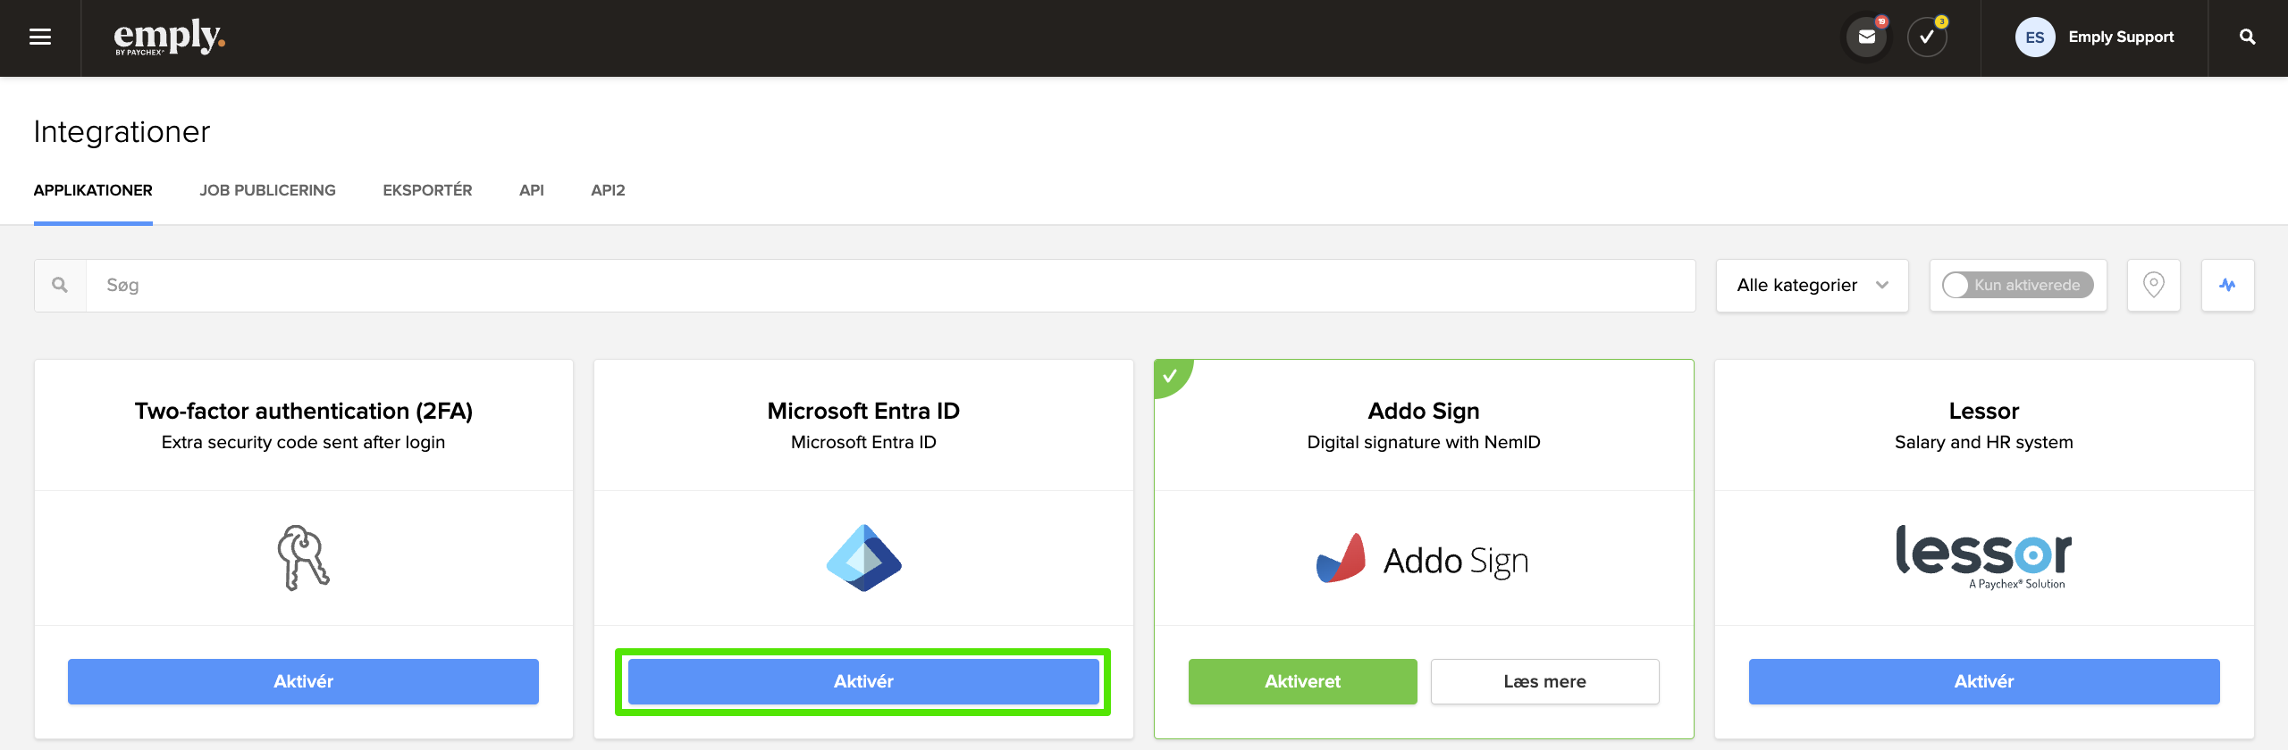Open the tasks checkmark icon
The width and height of the screenshot is (2288, 750).
[x=1926, y=37]
